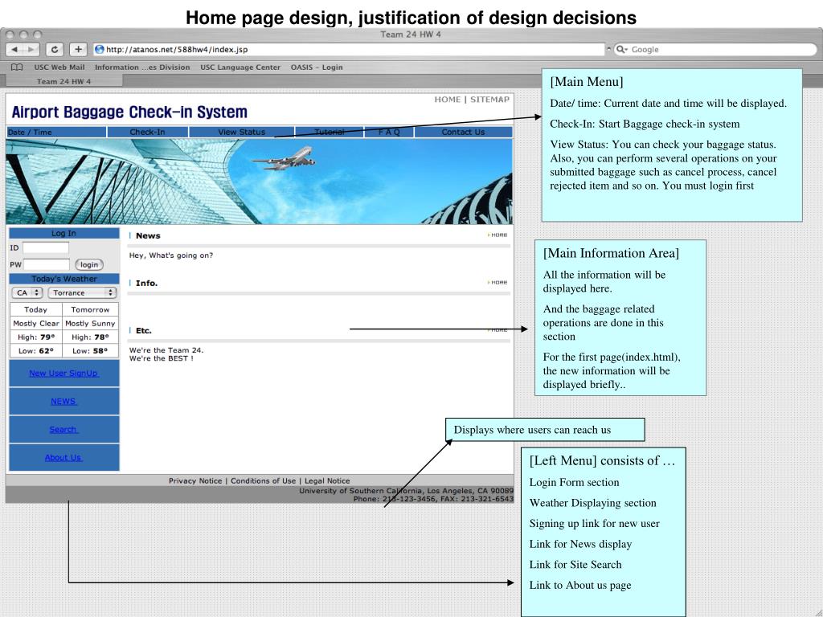Click the browser Back arrow button

point(14,49)
